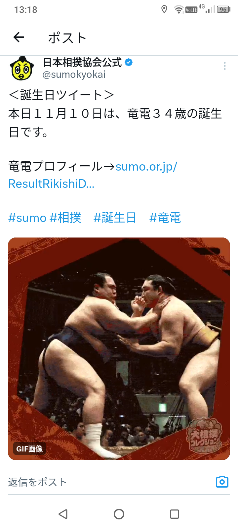Tap the Android recent apps square
Screen dimensions: 238x530
175,514
